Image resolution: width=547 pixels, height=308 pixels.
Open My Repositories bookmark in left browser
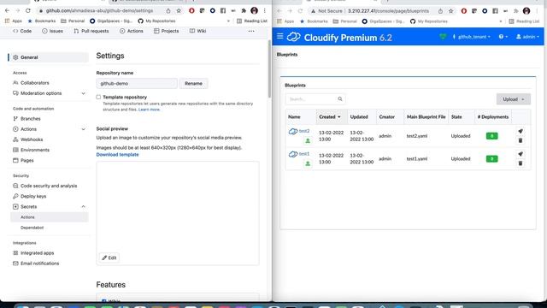point(156,21)
